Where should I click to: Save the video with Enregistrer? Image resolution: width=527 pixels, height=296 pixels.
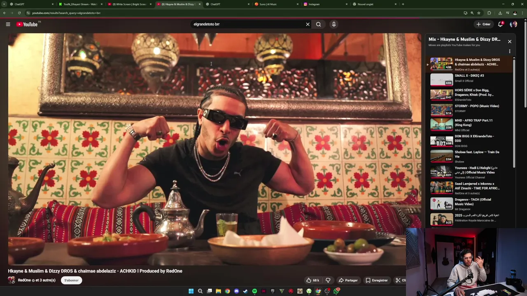pos(376,280)
